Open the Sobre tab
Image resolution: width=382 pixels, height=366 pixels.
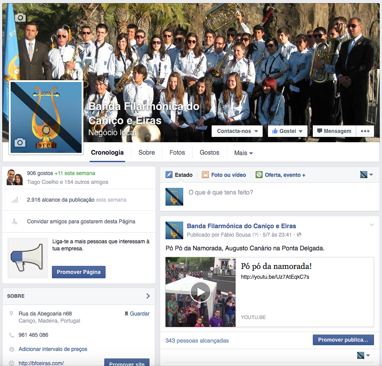pos(146,152)
